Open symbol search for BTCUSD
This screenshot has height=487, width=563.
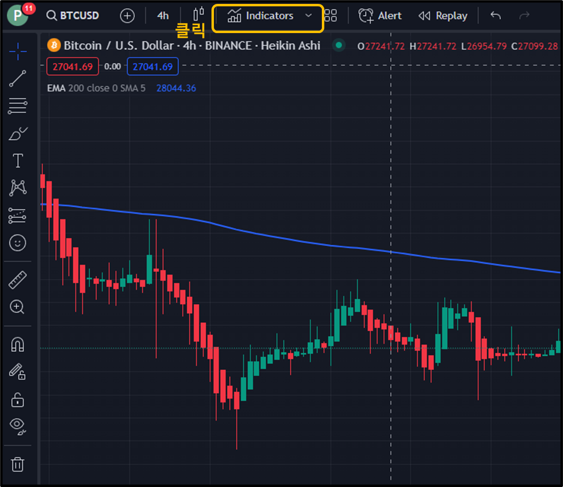click(73, 16)
